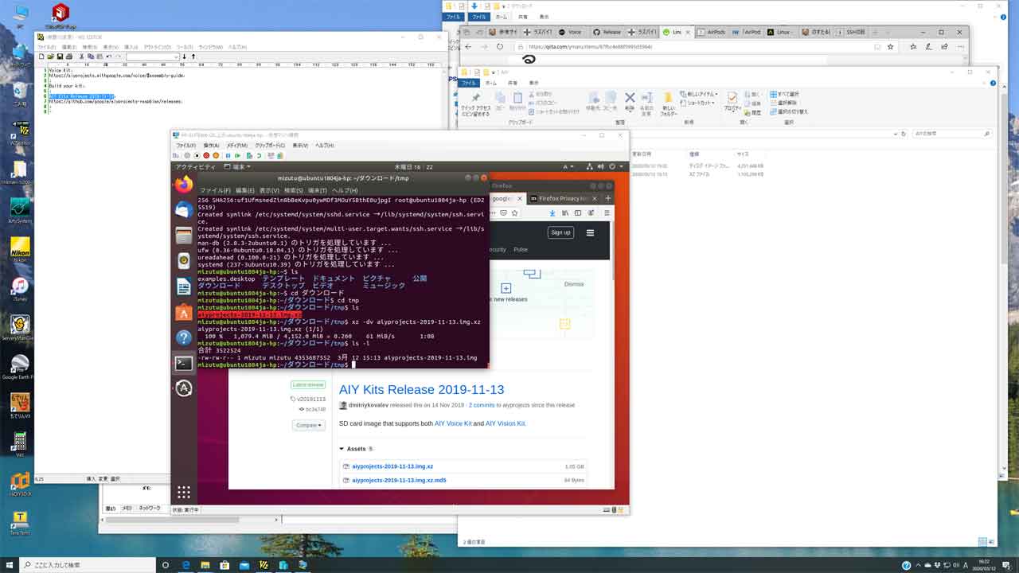Open Thunderbird mail in Ubuntu dock
Image resolution: width=1019 pixels, height=573 pixels.
[x=184, y=210]
